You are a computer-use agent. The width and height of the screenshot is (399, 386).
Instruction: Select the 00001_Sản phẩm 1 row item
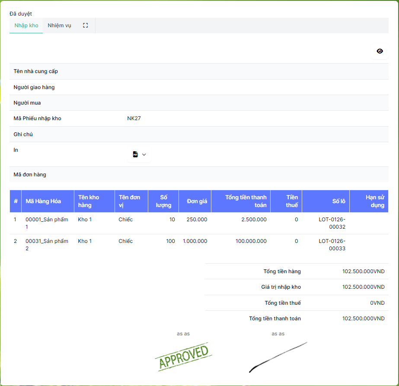pos(47,223)
